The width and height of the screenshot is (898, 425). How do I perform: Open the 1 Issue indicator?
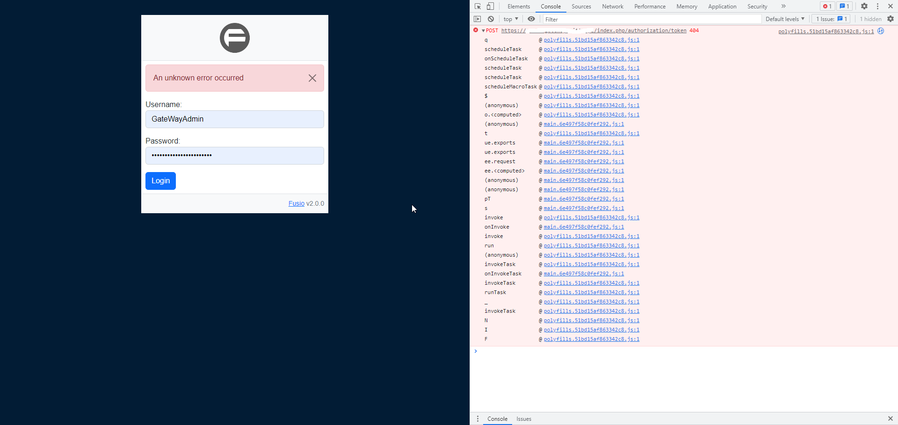tap(832, 19)
